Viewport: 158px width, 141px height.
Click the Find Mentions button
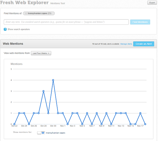(140, 22)
